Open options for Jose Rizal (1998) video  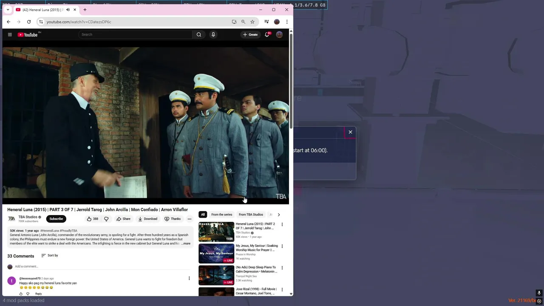pos(282,289)
